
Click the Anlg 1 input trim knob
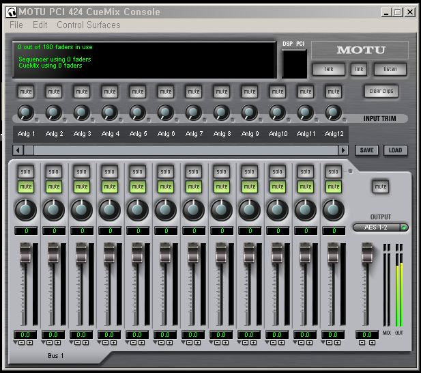coord(26,113)
